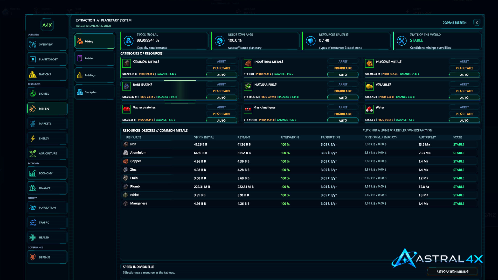Select the Water category icon
This screenshot has height=280, width=498.
[x=369, y=109]
